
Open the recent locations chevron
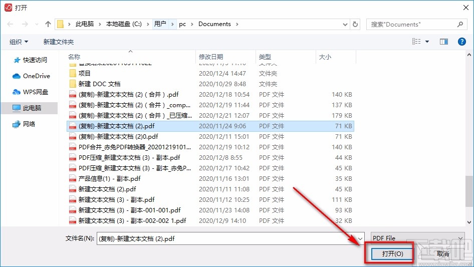(37, 24)
